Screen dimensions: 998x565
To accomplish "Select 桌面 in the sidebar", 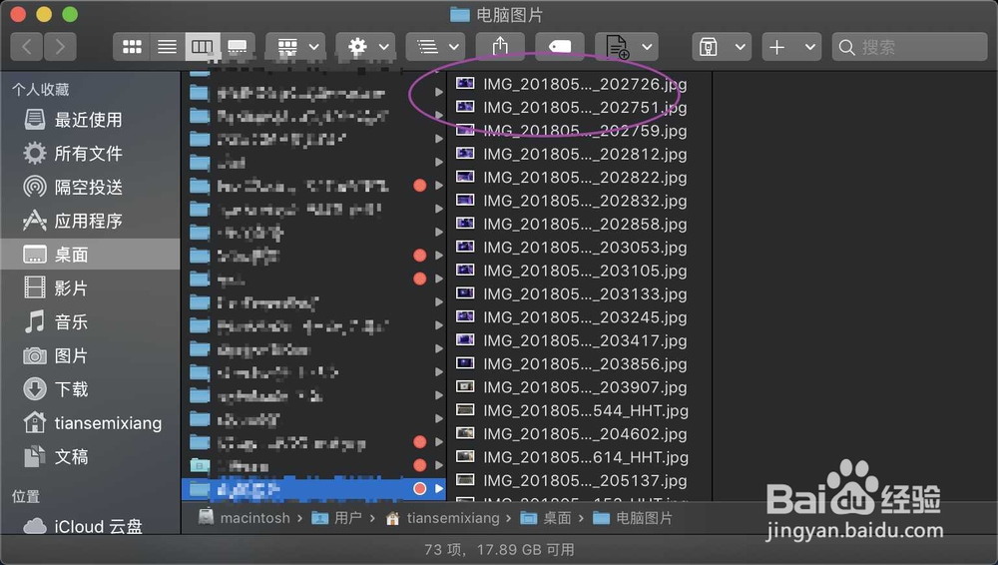I will coord(90,255).
